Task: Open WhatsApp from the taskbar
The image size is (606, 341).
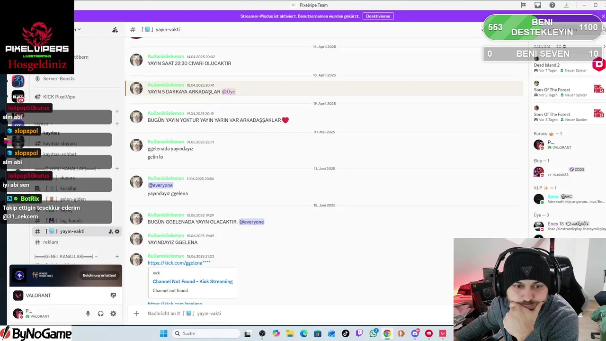Action: click(x=373, y=333)
